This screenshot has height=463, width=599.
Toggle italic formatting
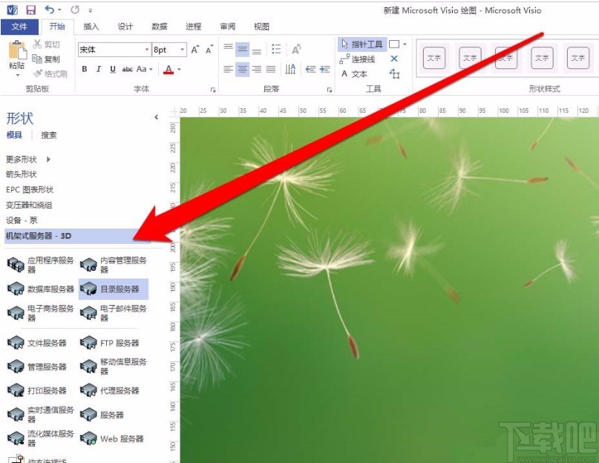pyautogui.click(x=97, y=69)
